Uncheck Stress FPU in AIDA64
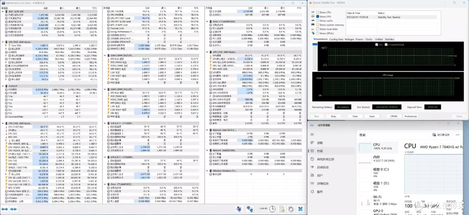Image resolution: width=469 pixels, height=215 pixels. point(317,17)
